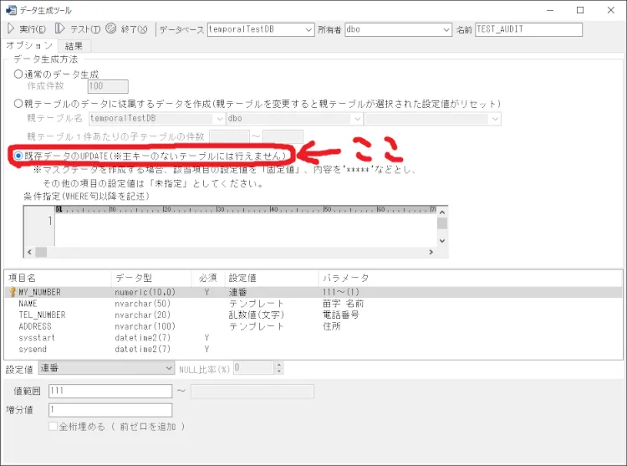Click the 住所 parameter cell

[332, 326]
